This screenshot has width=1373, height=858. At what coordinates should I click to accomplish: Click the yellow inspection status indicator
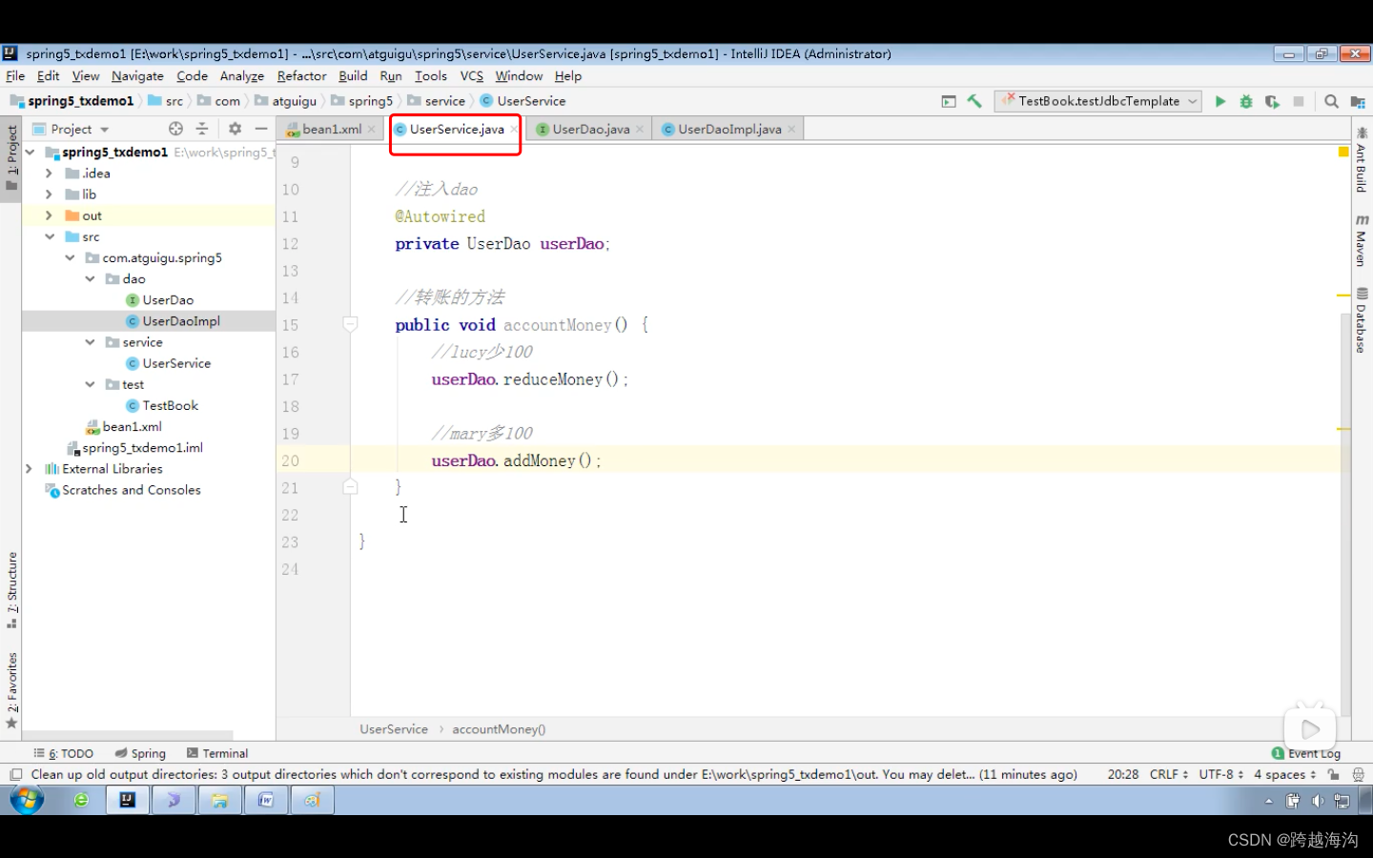[x=1343, y=152]
